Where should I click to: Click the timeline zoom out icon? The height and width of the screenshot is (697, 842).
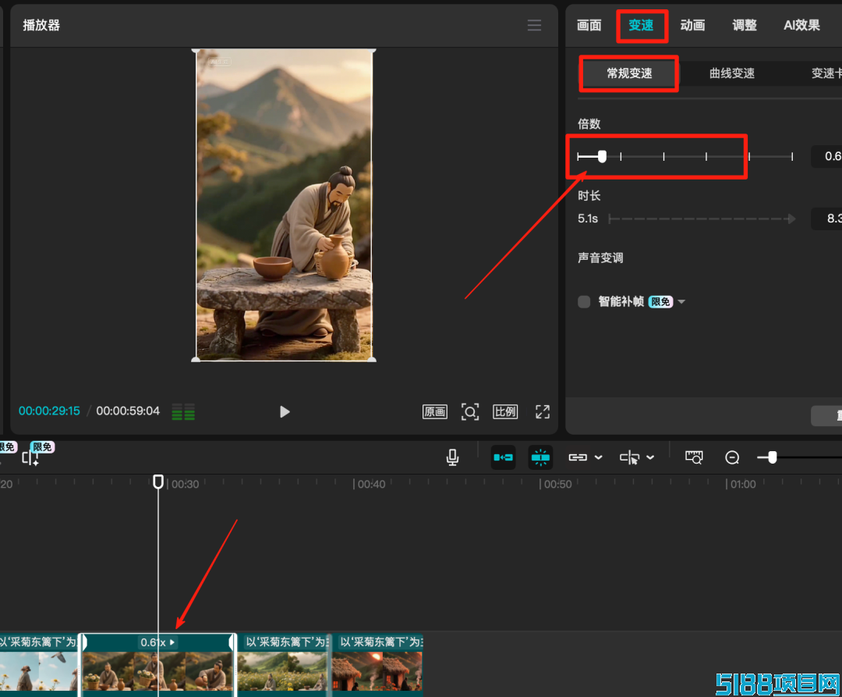tap(732, 457)
